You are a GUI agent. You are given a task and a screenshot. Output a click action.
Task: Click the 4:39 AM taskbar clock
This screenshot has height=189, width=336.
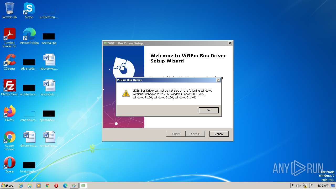pyautogui.click(x=323, y=186)
